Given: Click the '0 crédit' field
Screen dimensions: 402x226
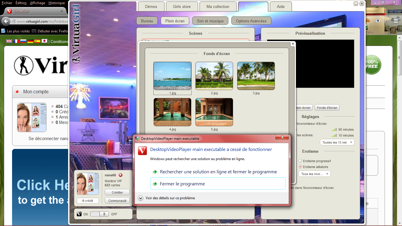Looking at the screenshot, I should [88, 201].
